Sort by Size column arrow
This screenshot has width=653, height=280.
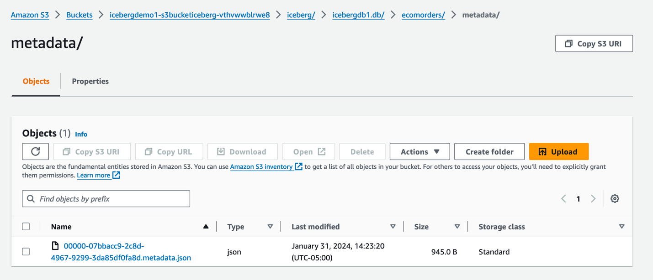pos(457,226)
